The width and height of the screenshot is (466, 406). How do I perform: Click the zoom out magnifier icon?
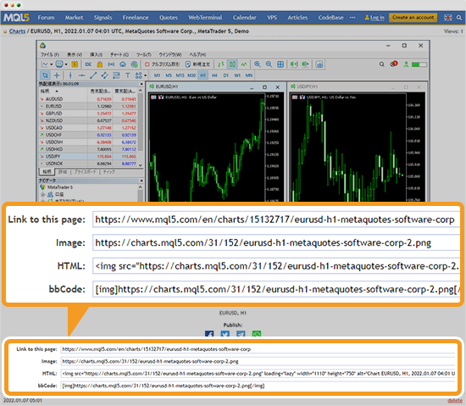tap(269, 64)
